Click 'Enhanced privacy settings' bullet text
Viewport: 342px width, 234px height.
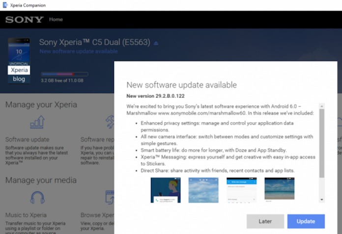(x=217, y=127)
